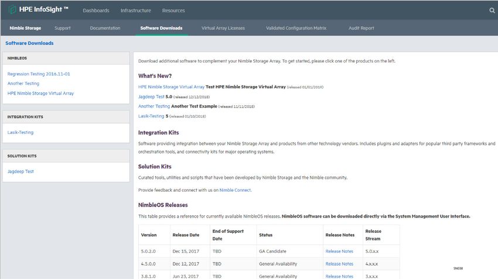Open the Infrastructure menu

coord(135,11)
